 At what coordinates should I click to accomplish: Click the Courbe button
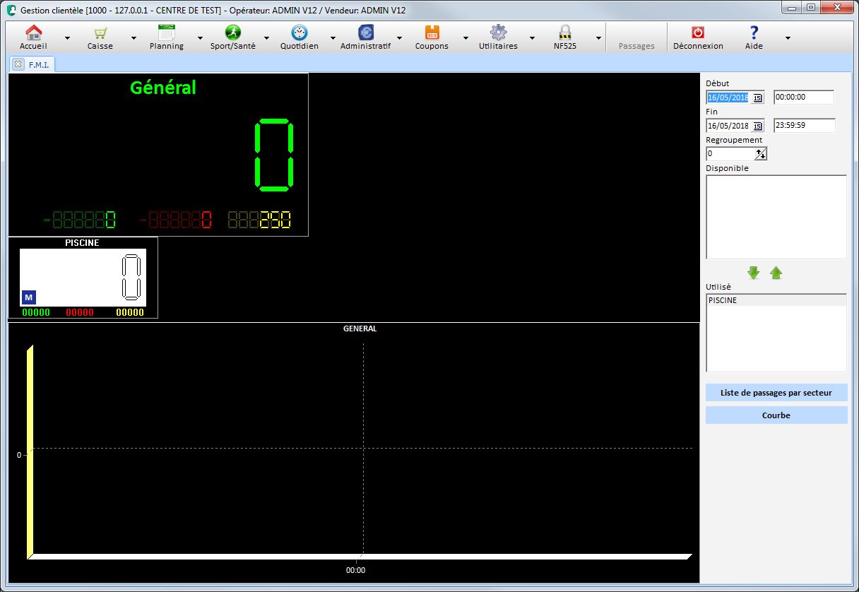[x=776, y=415]
